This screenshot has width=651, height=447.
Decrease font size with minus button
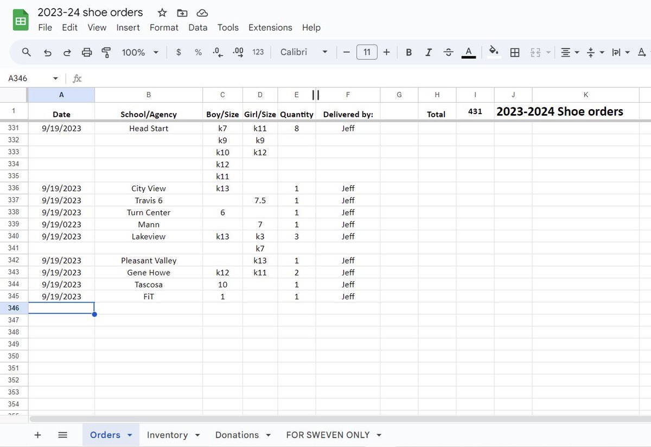coord(347,52)
